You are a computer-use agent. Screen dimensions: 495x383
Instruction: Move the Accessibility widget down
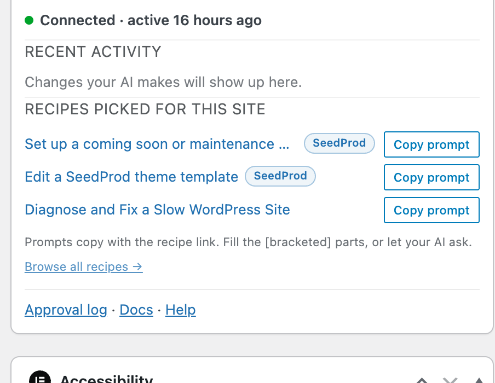[450, 380]
